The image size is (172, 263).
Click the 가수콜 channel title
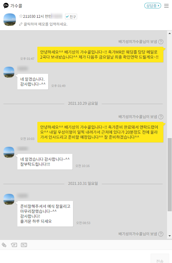[16, 6]
